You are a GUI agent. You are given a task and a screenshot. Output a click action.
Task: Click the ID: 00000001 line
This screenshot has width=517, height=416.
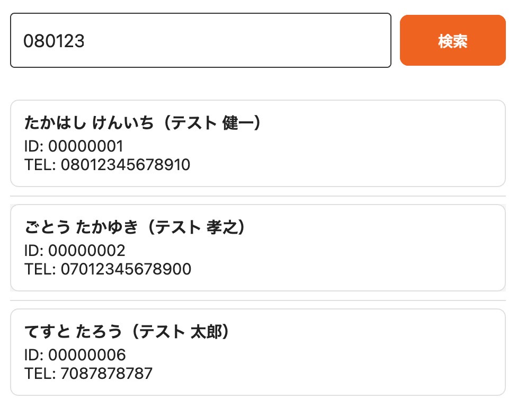tap(74, 146)
